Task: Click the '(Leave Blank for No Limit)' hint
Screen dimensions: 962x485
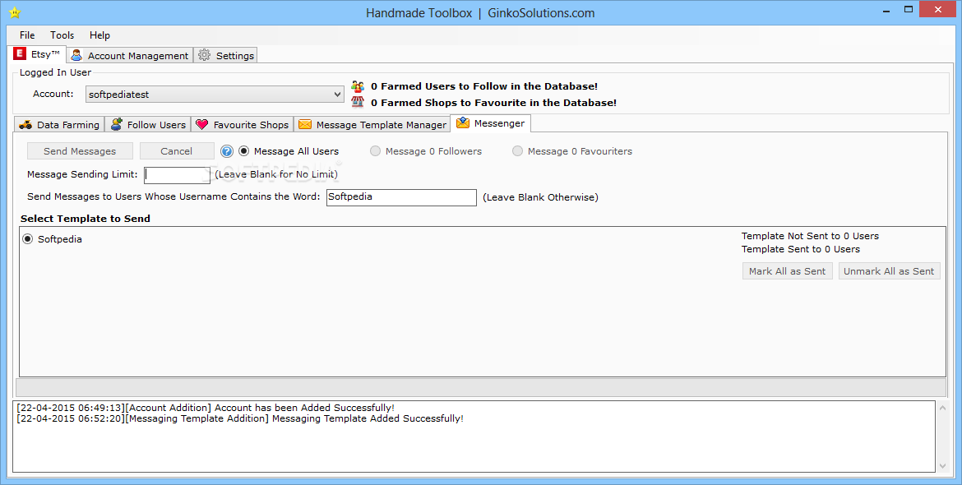Action: (x=276, y=174)
